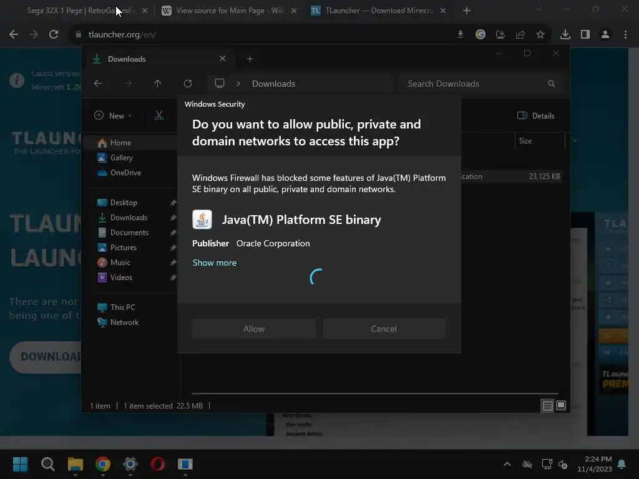Open the Show more link
This screenshot has height=479, width=639.
click(215, 263)
